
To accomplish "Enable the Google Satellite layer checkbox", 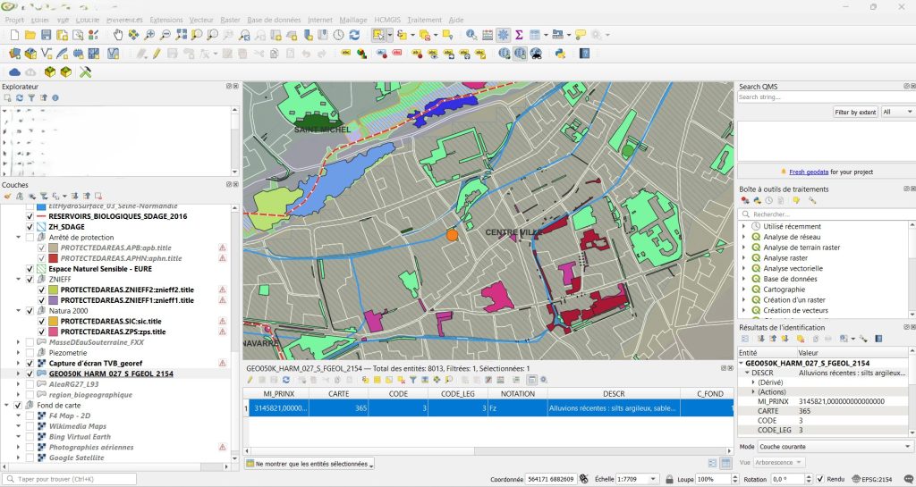I will (x=30, y=458).
